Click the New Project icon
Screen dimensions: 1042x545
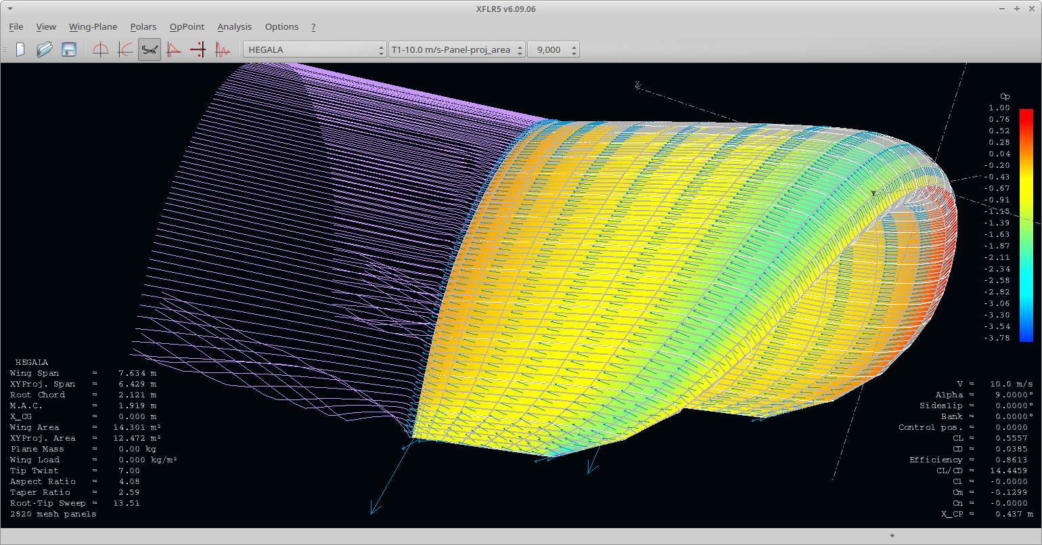20,49
